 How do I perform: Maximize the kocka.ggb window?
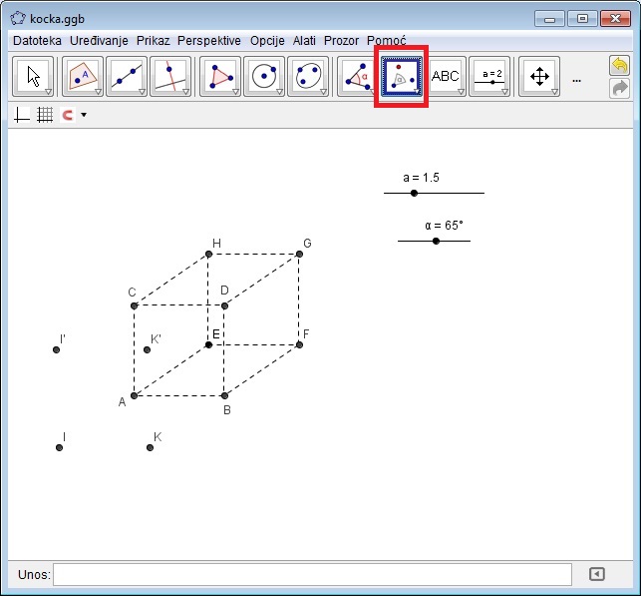click(x=582, y=19)
